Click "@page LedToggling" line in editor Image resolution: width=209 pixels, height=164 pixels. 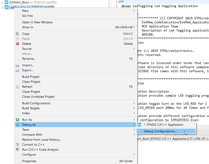tap(160, 6)
